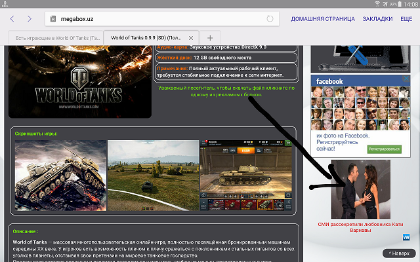This screenshot has width=420, height=262.
Task: Click the Регистрироваться button in Facebook ad
Action: (384, 149)
